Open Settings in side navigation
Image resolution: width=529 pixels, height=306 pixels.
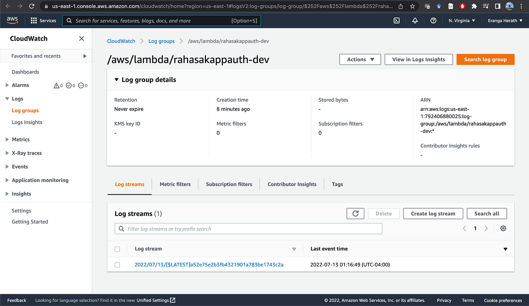click(21, 211)
